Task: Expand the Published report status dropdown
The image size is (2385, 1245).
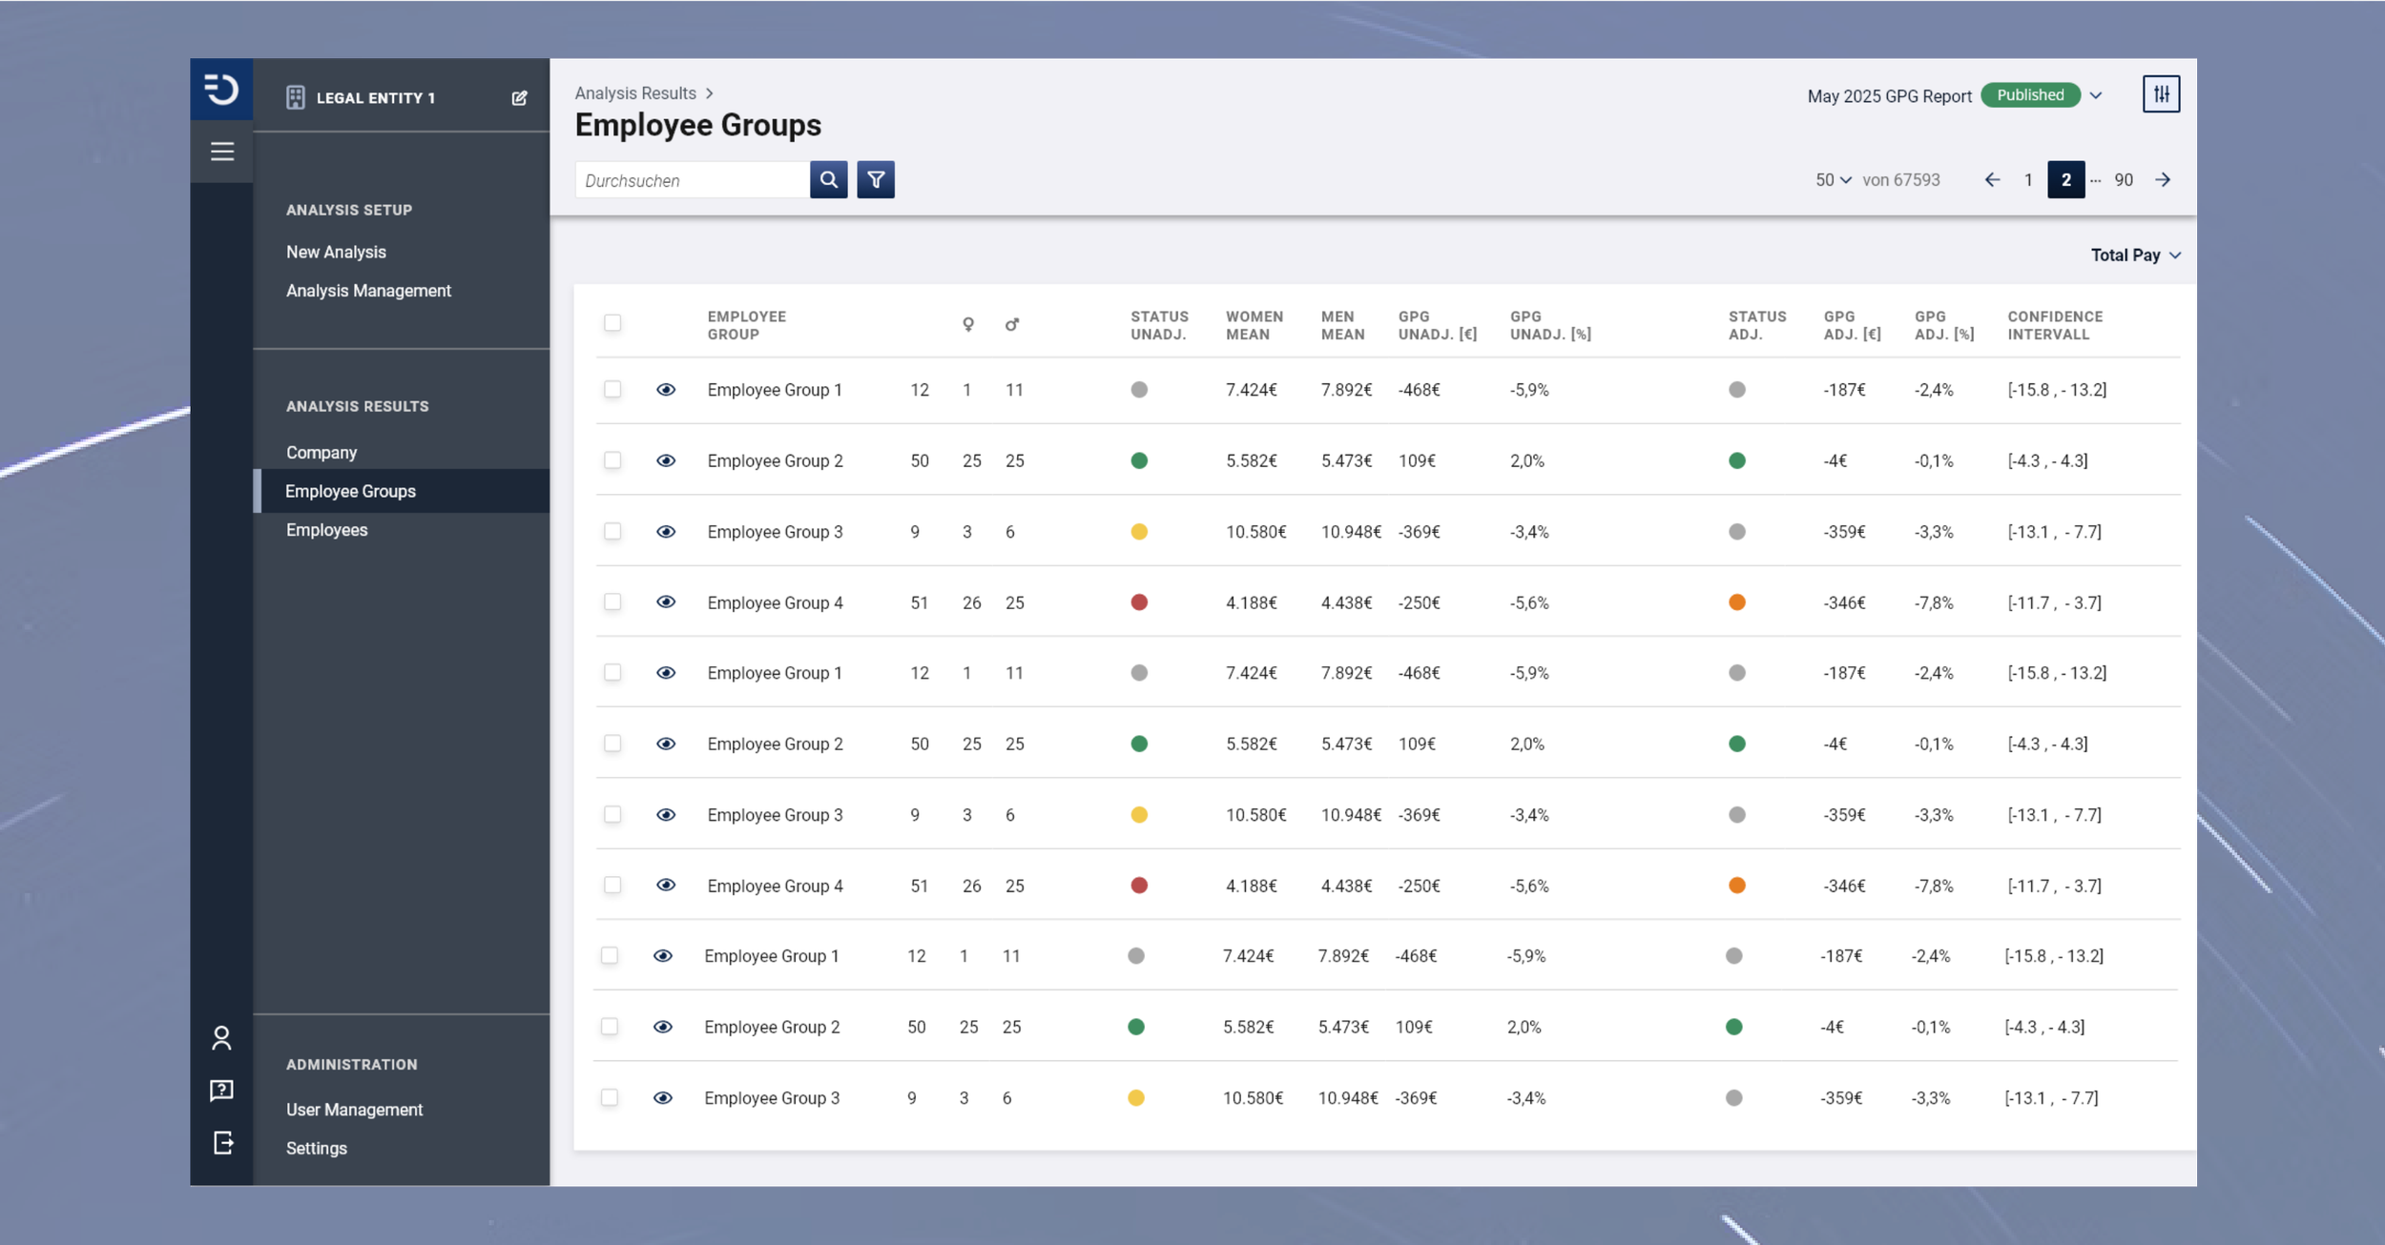Action: tap(2096, 95)
